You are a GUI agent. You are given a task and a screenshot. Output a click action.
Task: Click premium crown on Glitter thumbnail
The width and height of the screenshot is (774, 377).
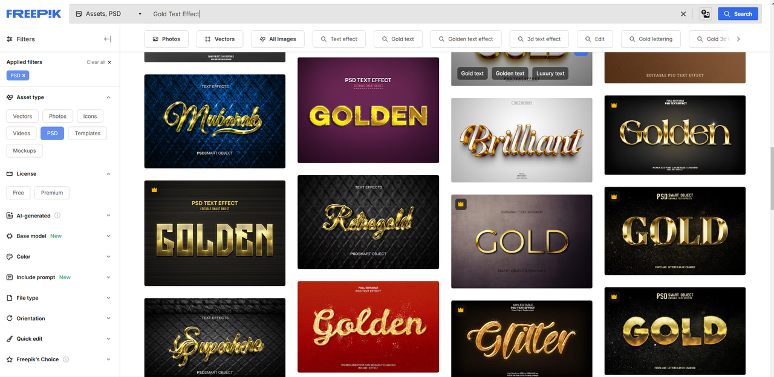pos(461,310)
